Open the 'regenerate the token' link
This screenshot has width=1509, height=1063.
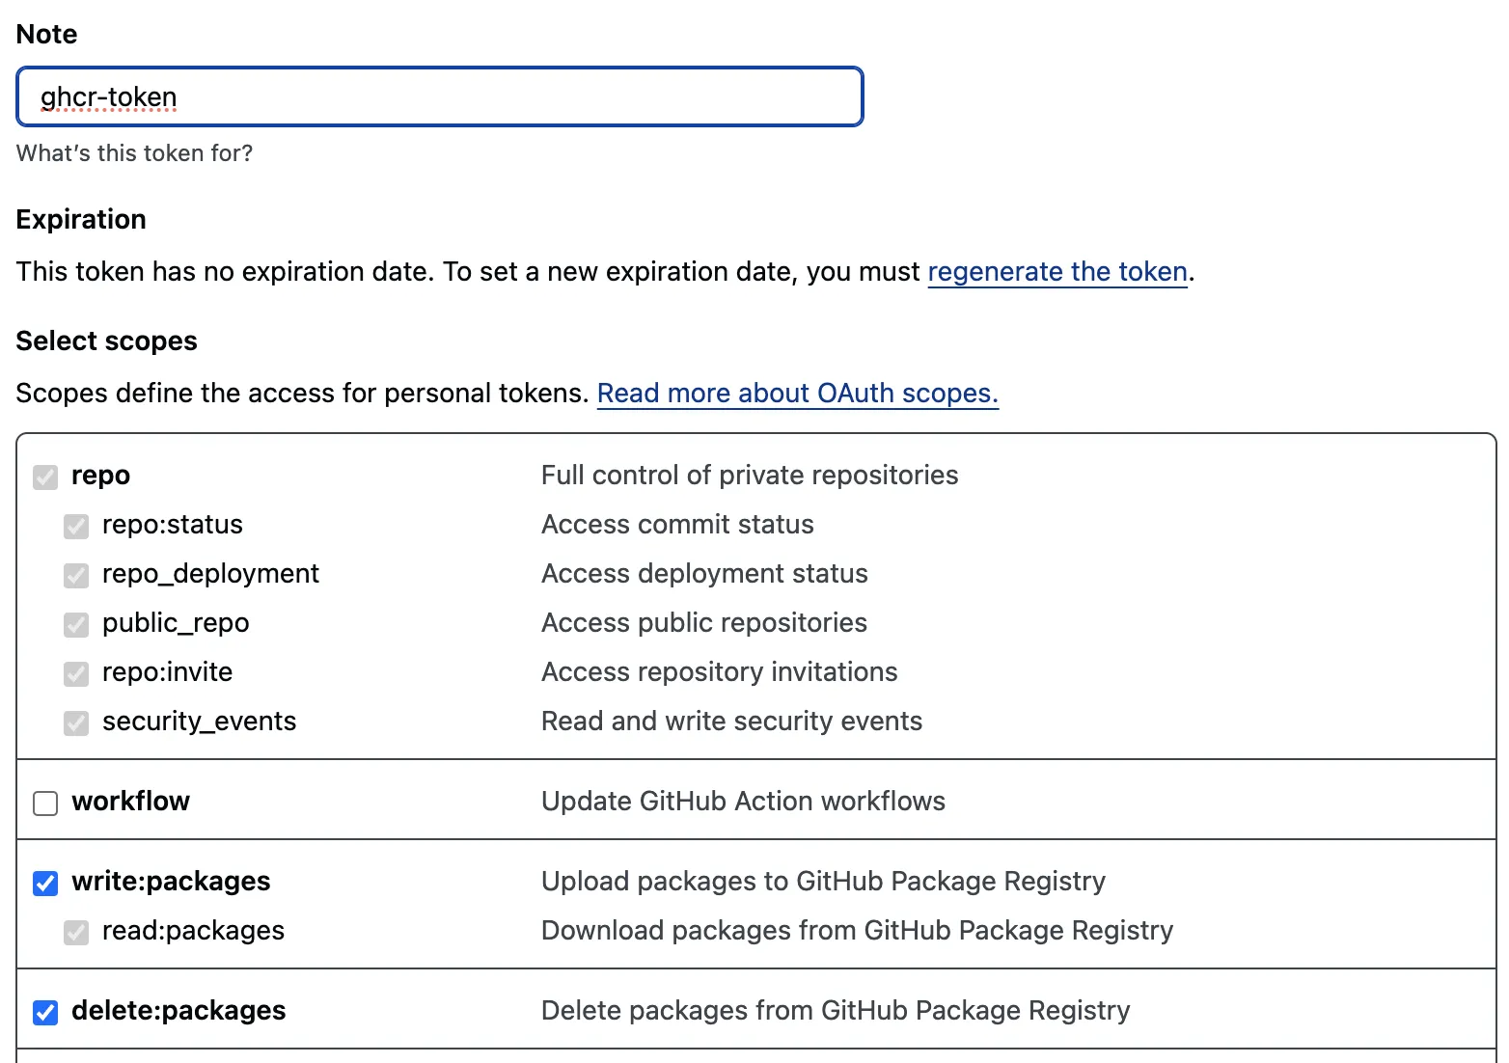pyautogui.click(x=1056, y=272)
